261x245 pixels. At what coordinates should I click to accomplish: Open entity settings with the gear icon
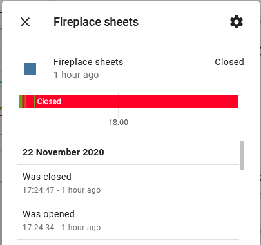[x=237, y=22]
